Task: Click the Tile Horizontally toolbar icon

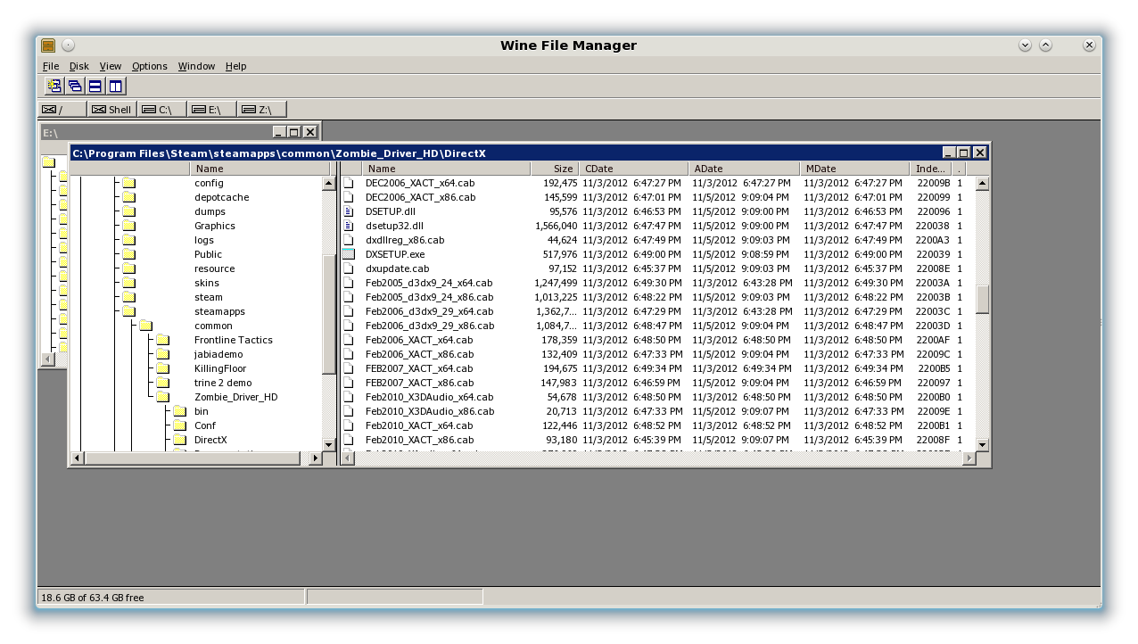Action: (x=95, y=86)
